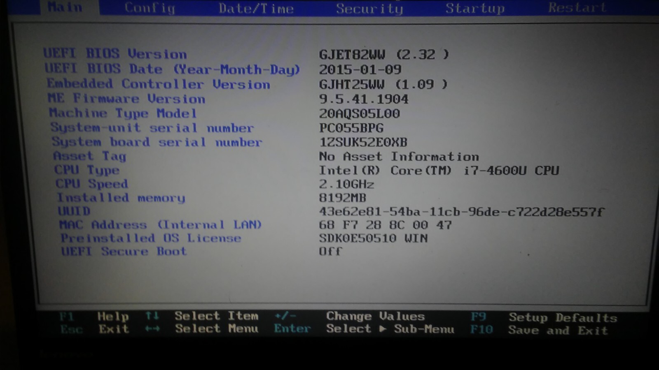Click board serial value 1ZSUK52E0XB
The height and width of the screenshot is (370, 659).
363,142
